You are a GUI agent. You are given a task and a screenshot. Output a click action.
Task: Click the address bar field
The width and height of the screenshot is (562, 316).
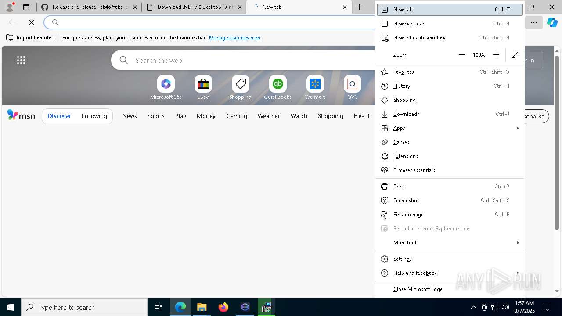pos(210,22)
